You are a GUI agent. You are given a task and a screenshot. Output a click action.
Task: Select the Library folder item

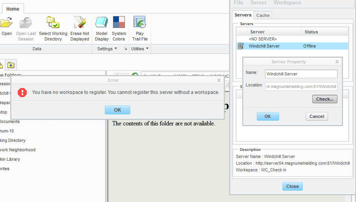click(x=10, y=159)
